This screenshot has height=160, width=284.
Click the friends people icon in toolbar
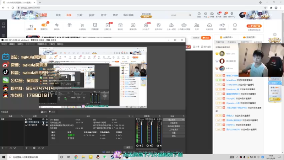coord(197,25)
